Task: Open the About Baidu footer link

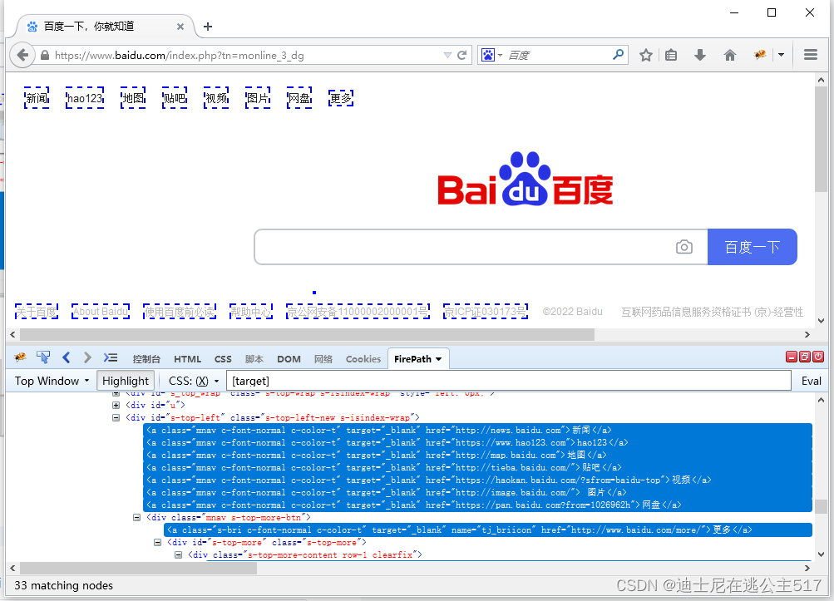Action: pos(101,311)
